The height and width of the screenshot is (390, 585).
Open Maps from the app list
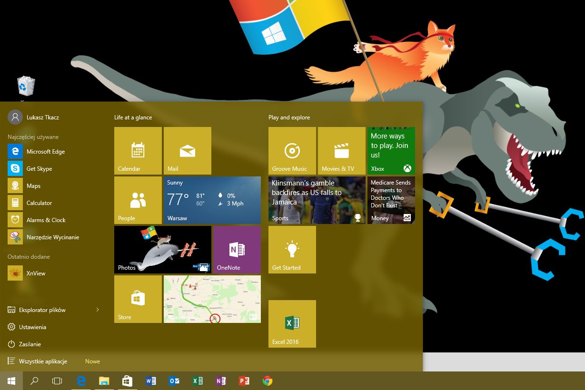53,185
